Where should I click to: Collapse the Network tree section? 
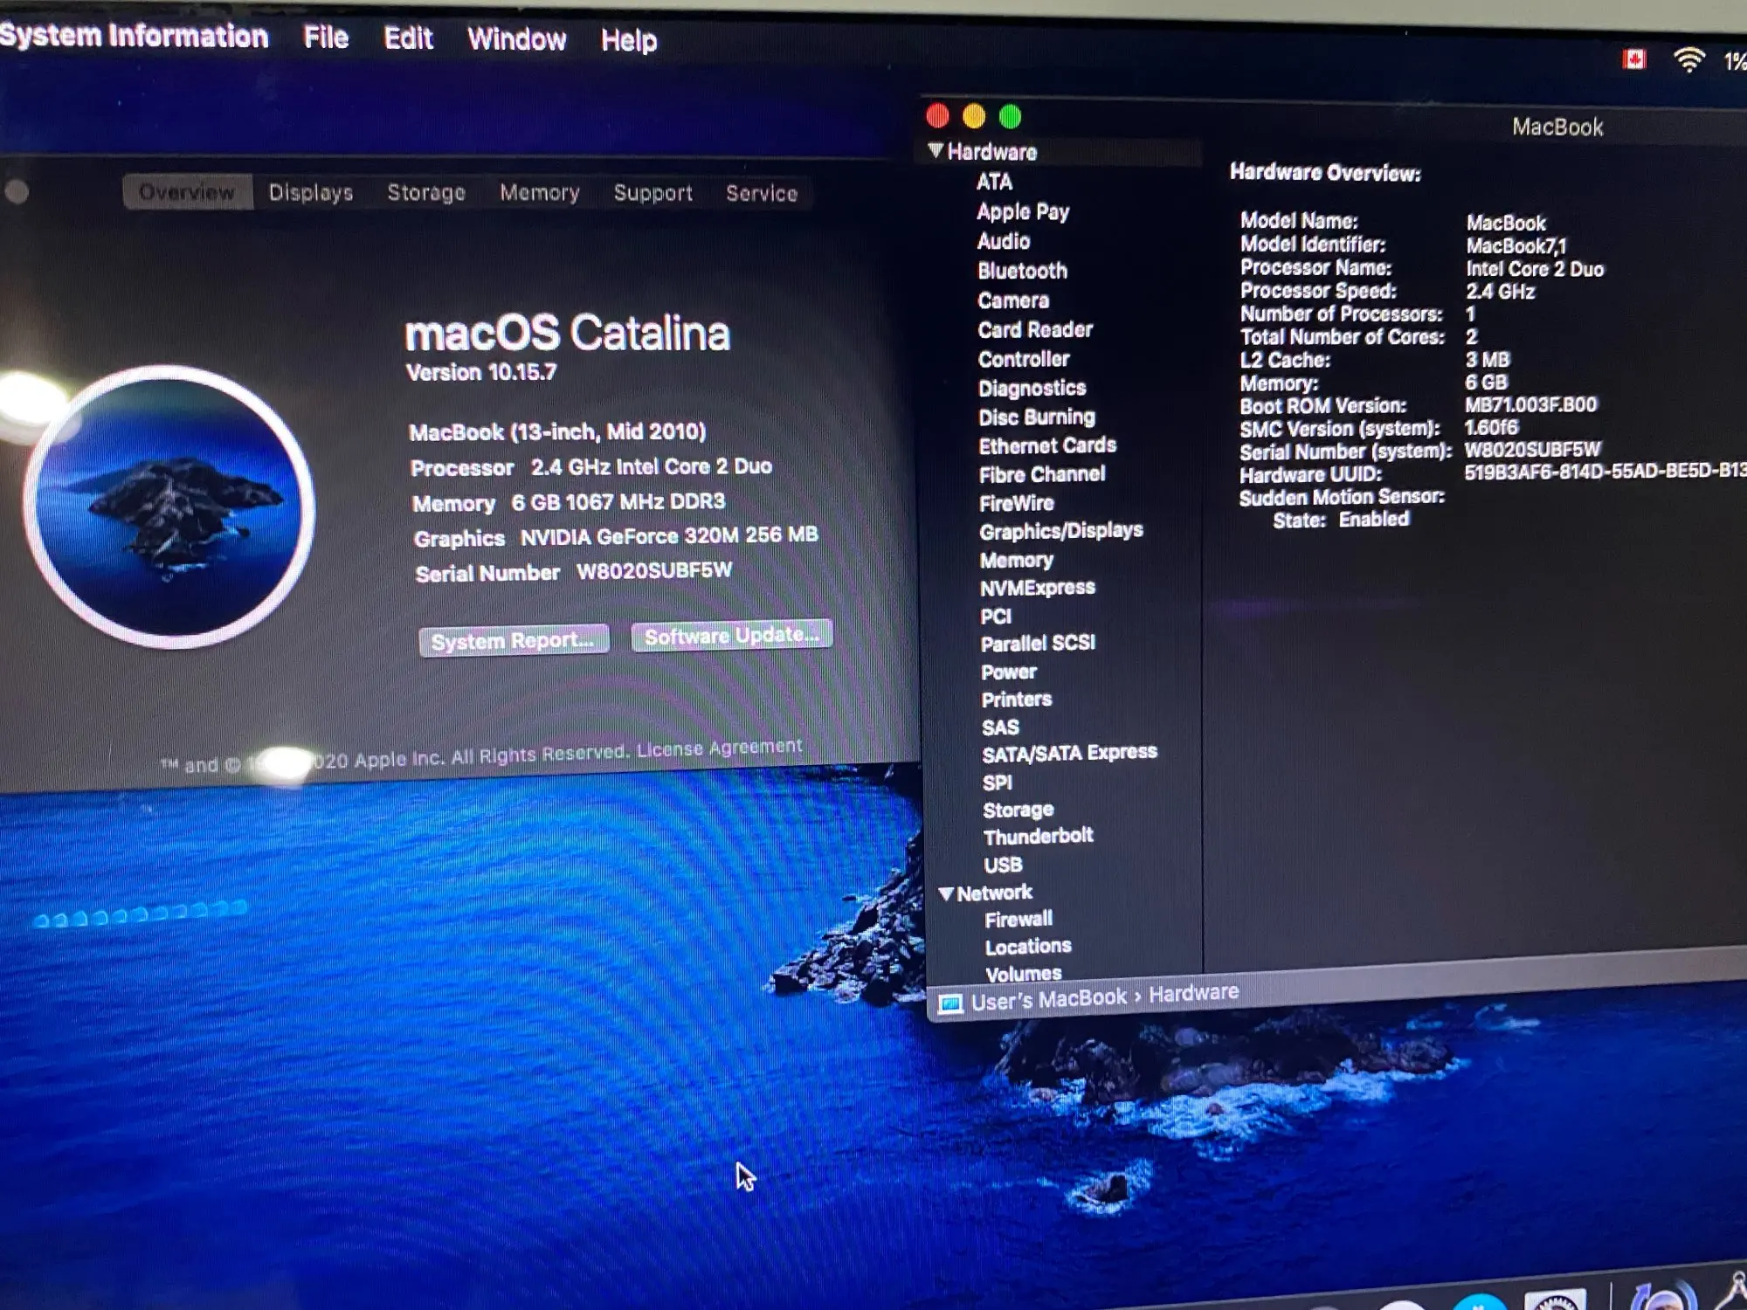tap(945, 893)
